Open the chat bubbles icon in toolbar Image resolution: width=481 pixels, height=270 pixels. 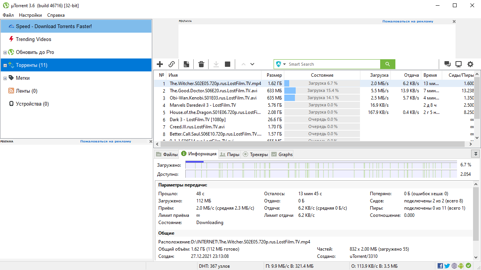pyautogui.click(x=448, y=64)
